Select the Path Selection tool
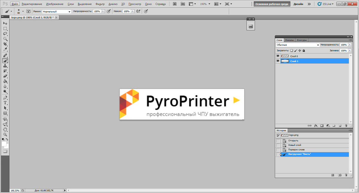This screenshot has width=359, height=193. 5,108
